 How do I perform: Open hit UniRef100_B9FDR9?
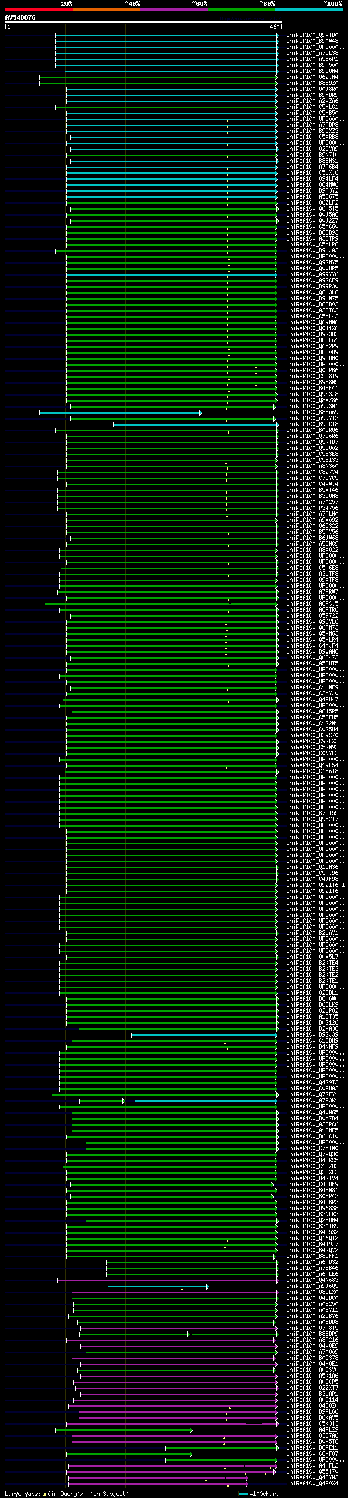312,95
